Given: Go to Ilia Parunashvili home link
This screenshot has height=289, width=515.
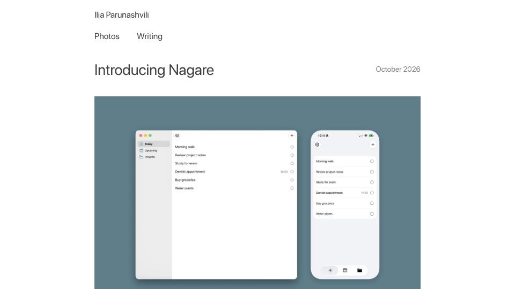Looking at the screenshot, I should point(122,15).
